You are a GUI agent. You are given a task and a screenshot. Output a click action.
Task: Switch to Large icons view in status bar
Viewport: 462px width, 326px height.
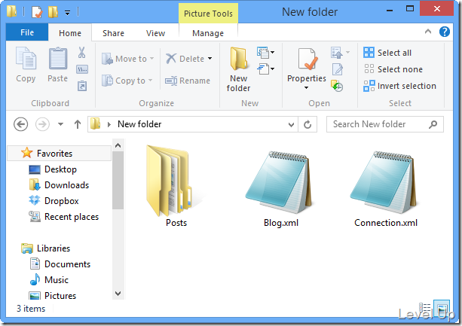(442, 308)
